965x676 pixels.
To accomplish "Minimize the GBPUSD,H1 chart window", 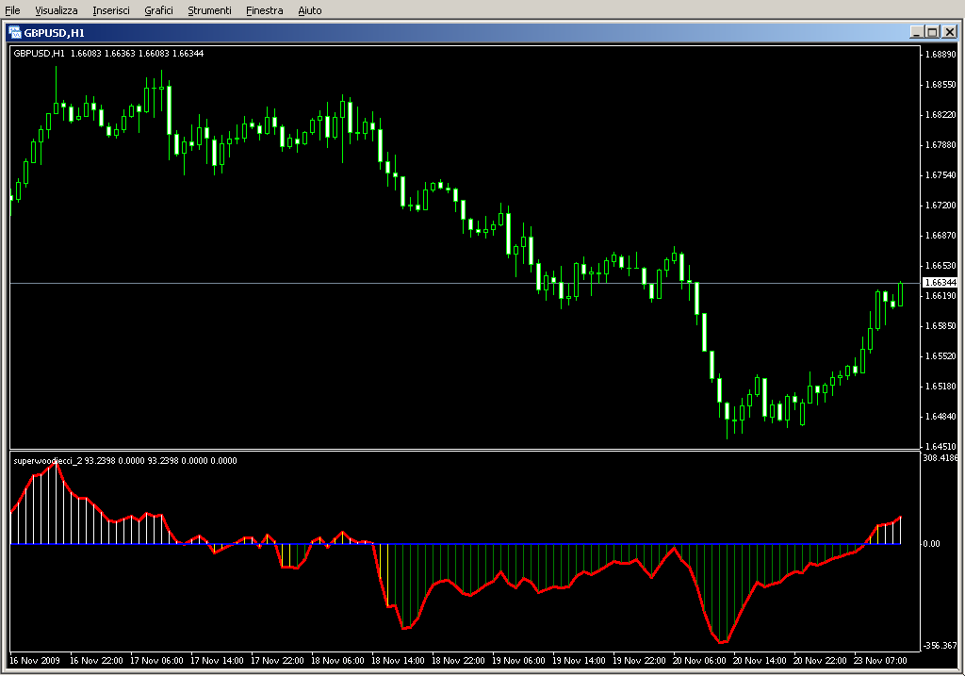I will click(x=916, y=32).
